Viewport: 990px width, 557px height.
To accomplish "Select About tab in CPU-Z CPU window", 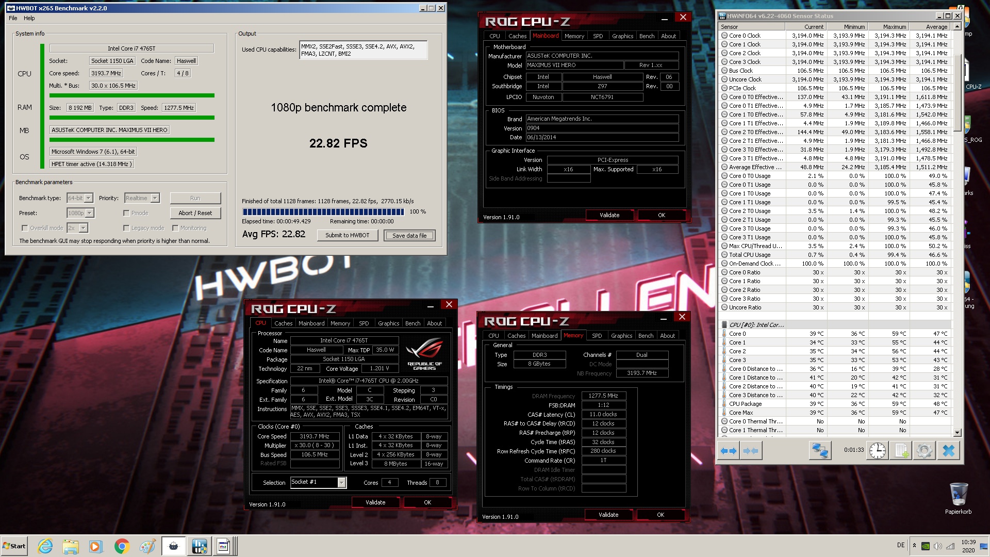I will click(434, 323).
